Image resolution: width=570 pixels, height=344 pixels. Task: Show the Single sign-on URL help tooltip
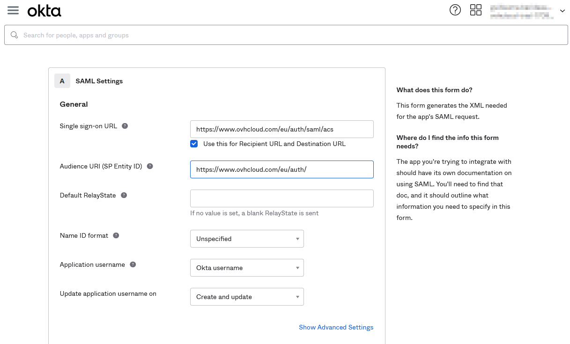125,125
